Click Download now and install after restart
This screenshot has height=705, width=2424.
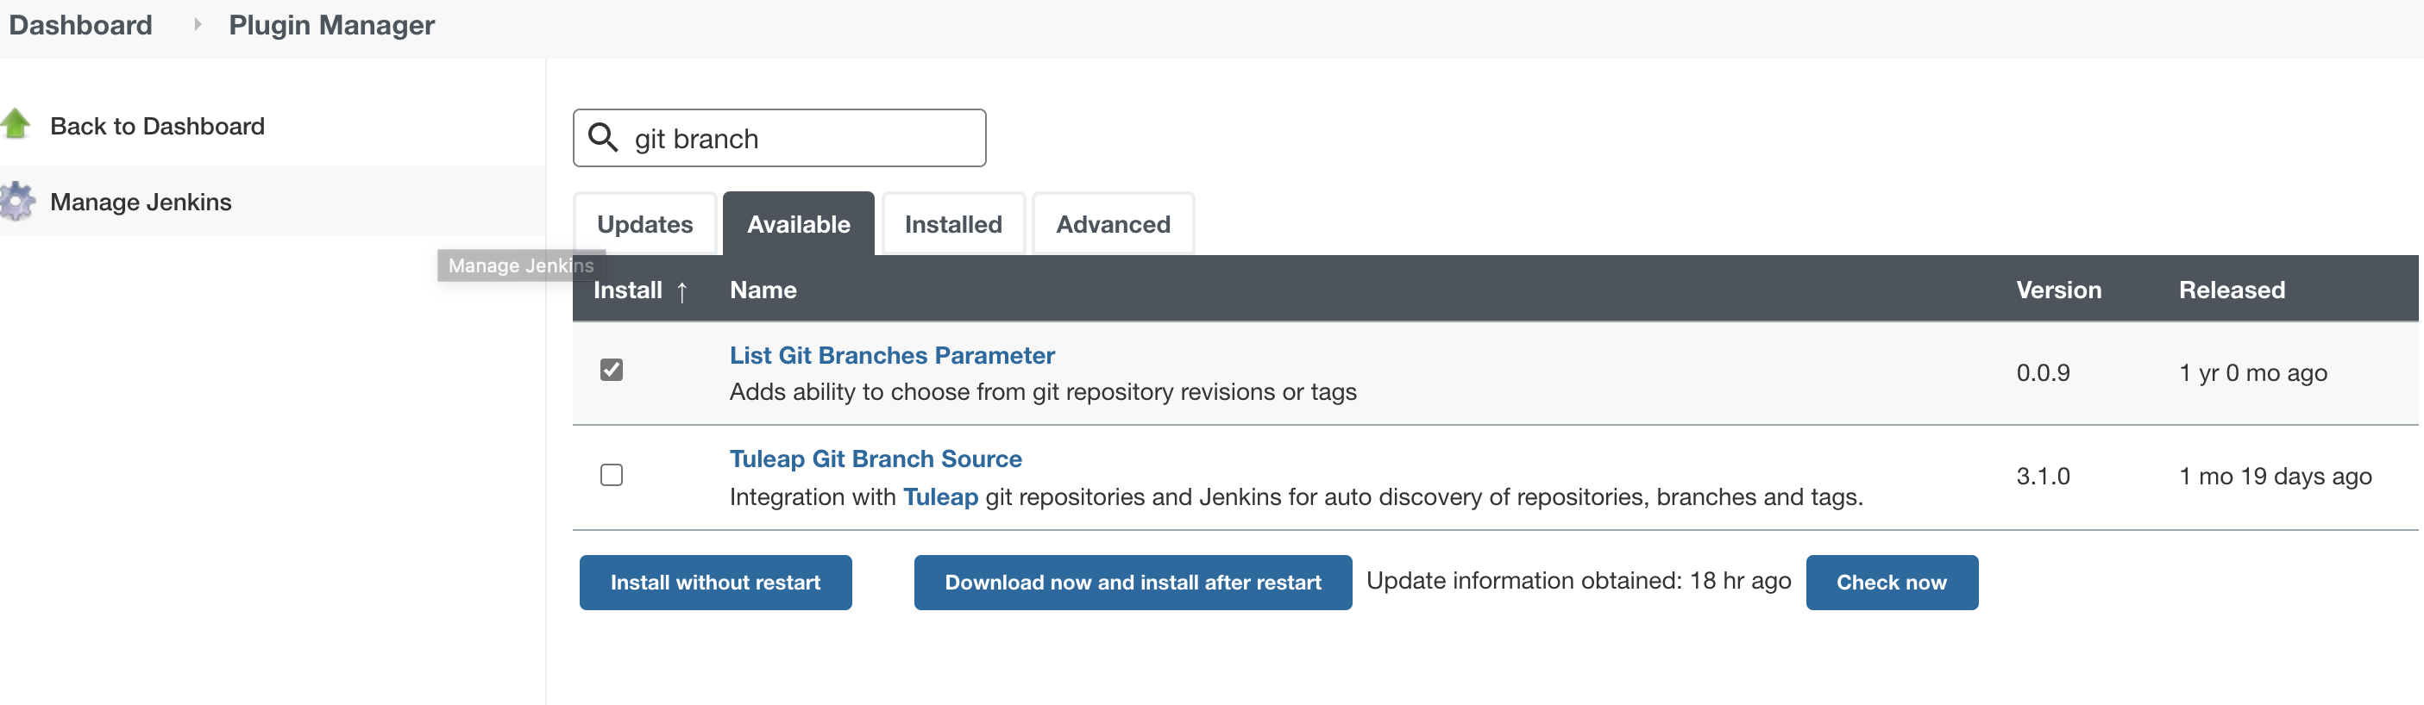(1133, 582)
